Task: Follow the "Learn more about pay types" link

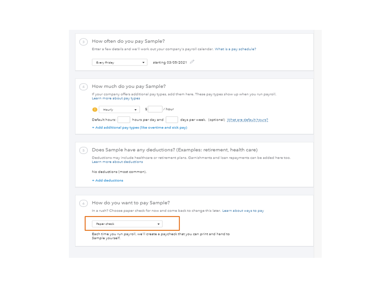Action: point(116,98)
